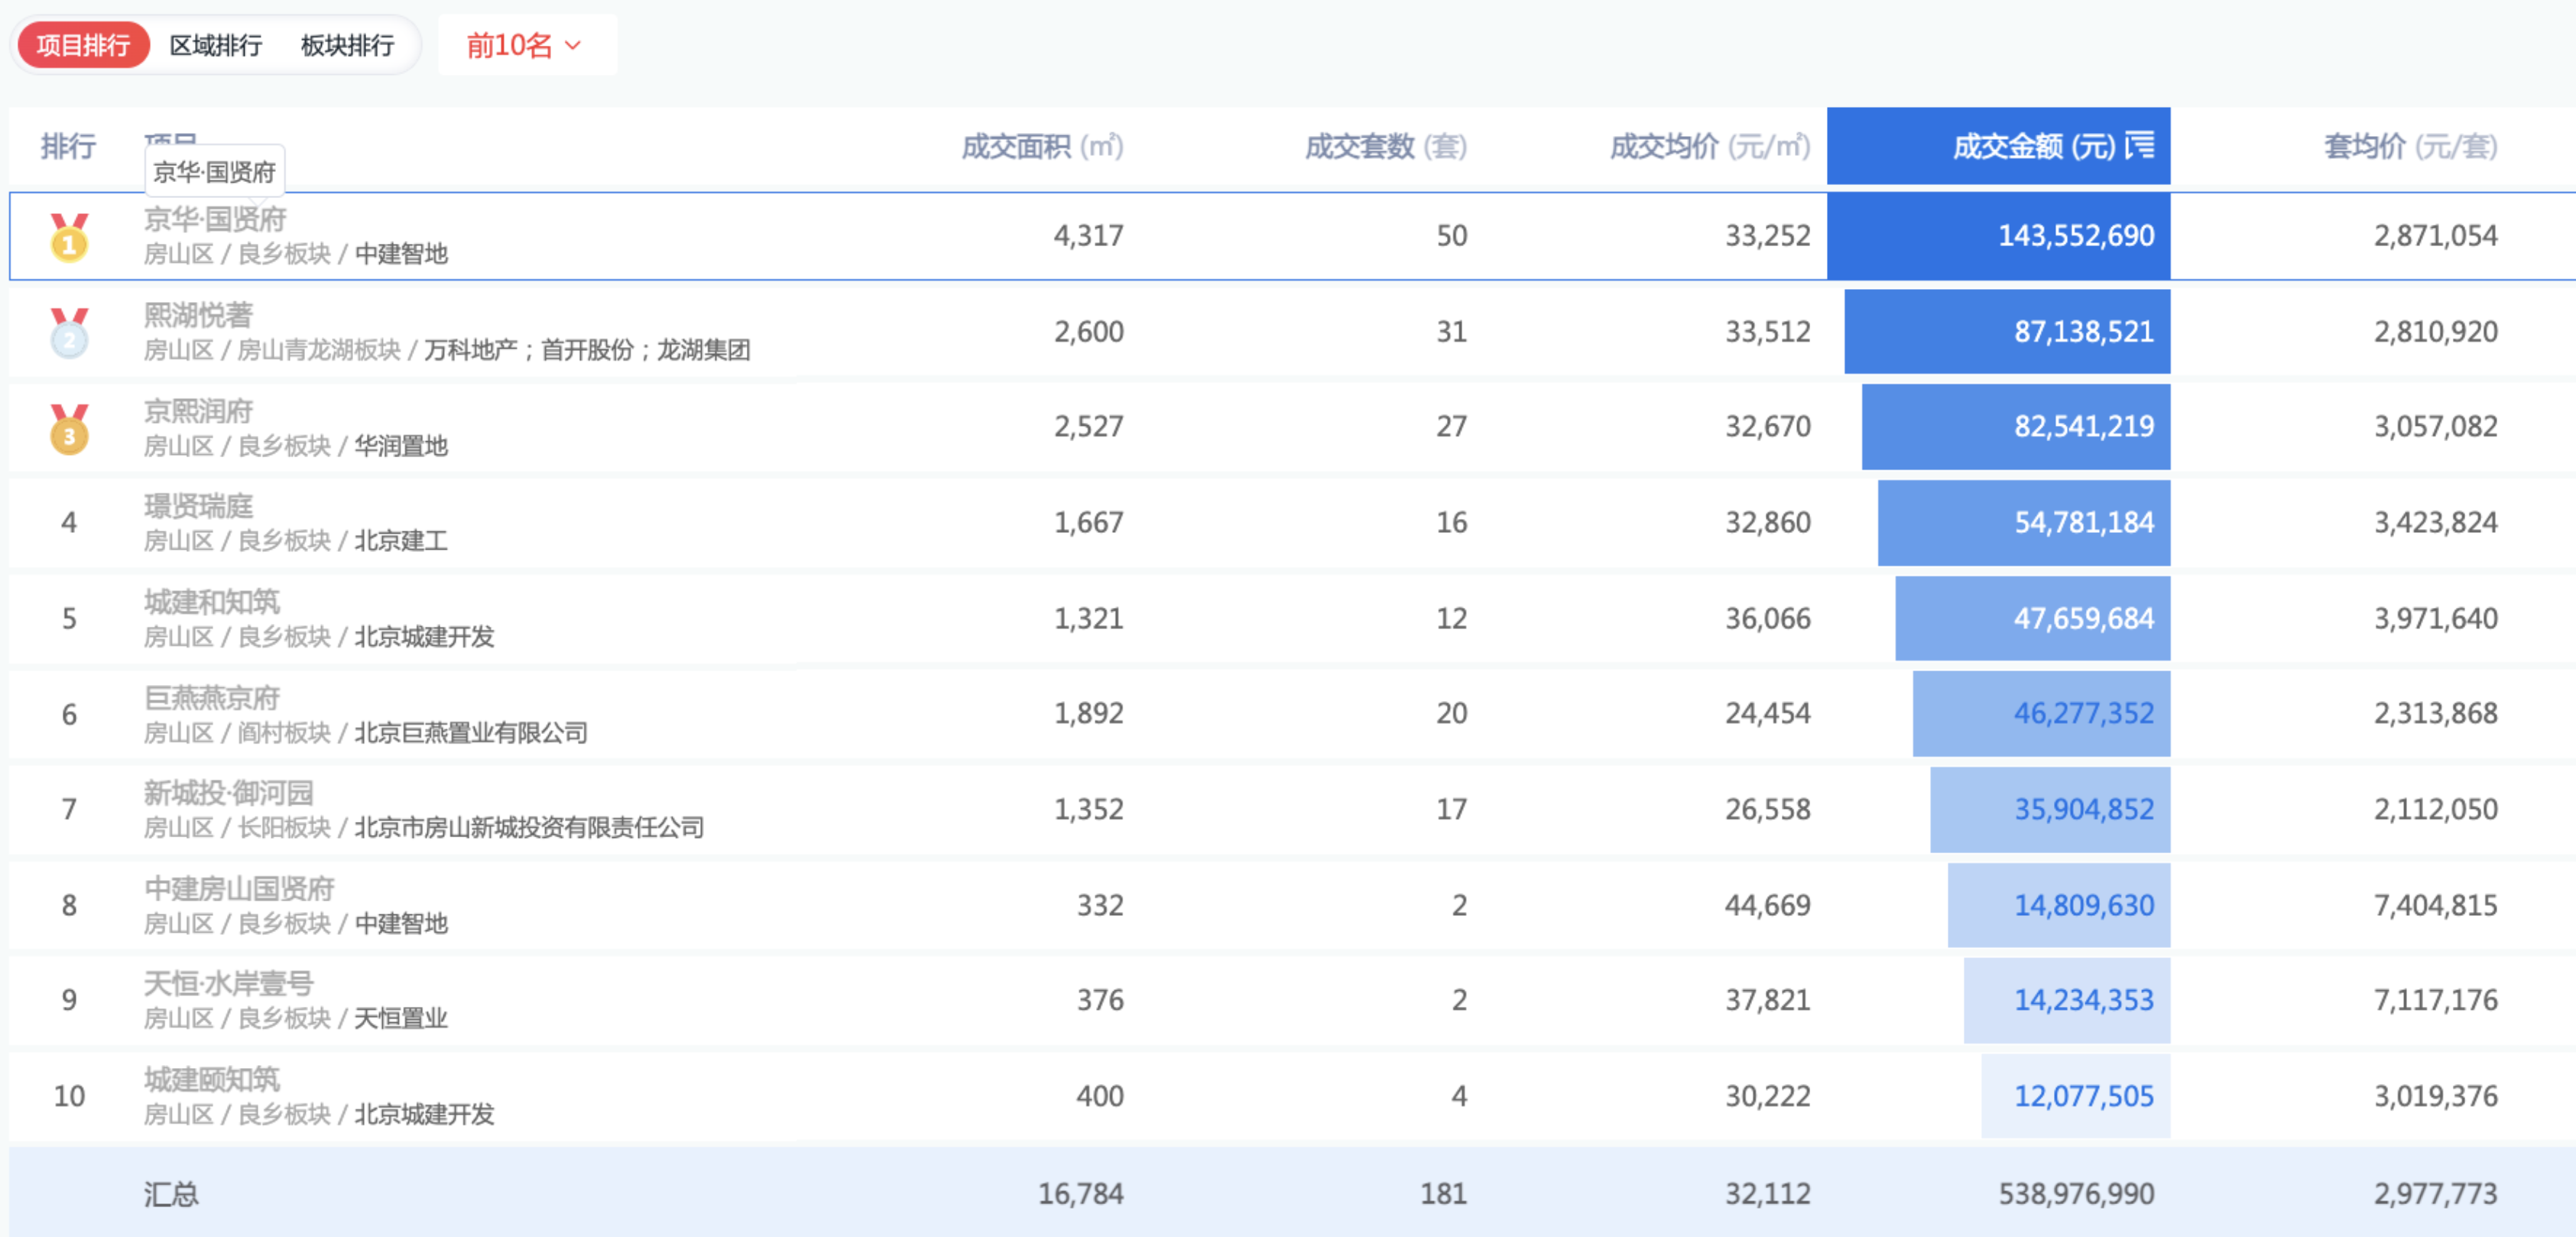
Task: Click the 143,552,690 amount bar
Action: [2000, 236]
